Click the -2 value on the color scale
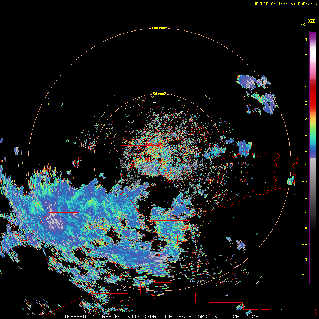The width and height of the screenshot is (319, 319). (x=304, y=181)
